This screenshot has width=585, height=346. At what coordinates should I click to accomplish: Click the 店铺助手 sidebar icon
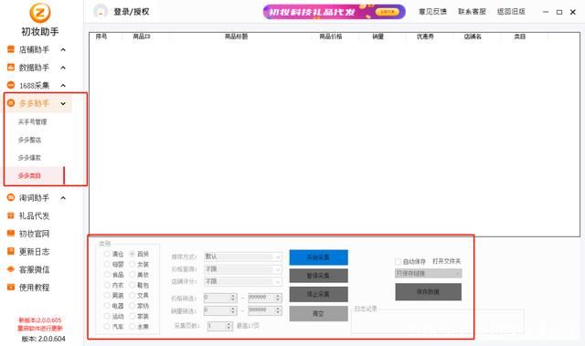[11, 49]
